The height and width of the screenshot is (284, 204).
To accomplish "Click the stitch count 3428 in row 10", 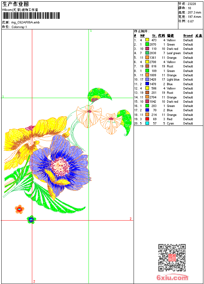I will [x=153, y=79].
